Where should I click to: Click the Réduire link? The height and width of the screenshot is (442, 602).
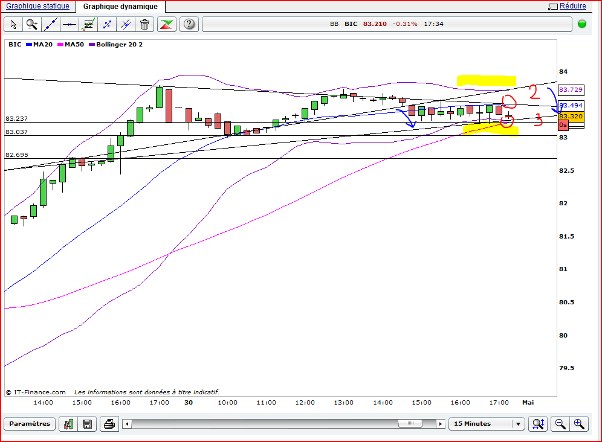[x=573, y=6]
